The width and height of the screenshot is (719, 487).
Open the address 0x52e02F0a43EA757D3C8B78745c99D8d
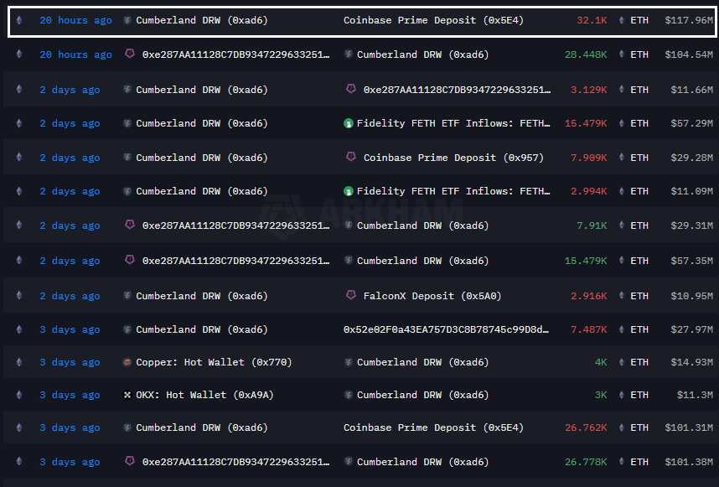point(446,329)
